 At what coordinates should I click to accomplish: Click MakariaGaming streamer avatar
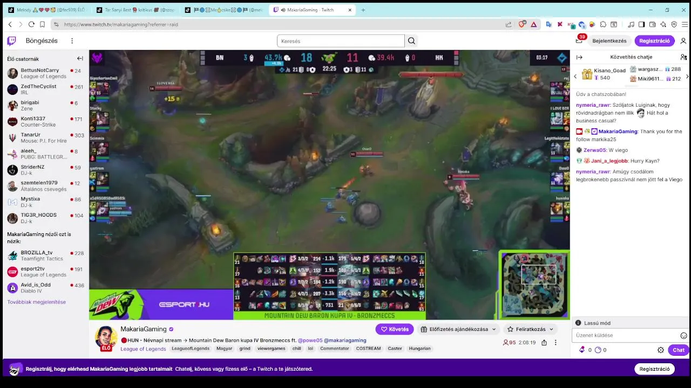106,338
